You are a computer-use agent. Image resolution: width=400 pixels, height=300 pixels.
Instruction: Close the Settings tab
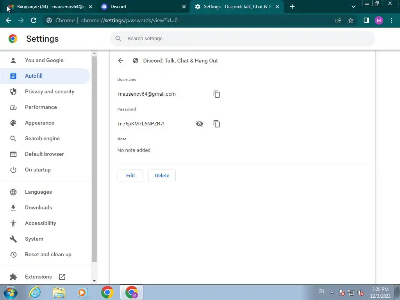tap(277, 7)
